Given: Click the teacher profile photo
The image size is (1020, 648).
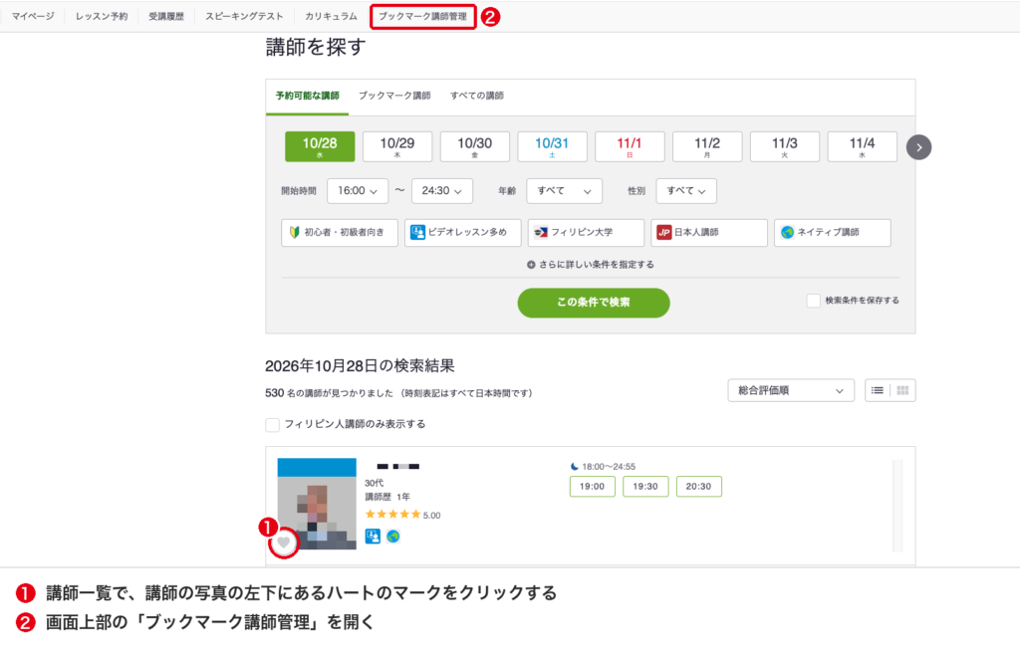Looking at the screenshot, I should click(317, 504).
